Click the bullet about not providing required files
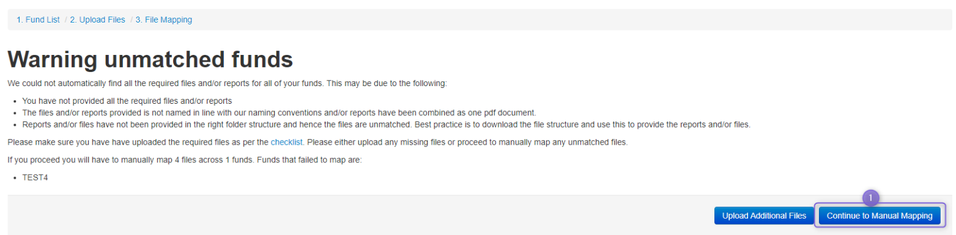 pyautogui.click(x=127, y=101)
